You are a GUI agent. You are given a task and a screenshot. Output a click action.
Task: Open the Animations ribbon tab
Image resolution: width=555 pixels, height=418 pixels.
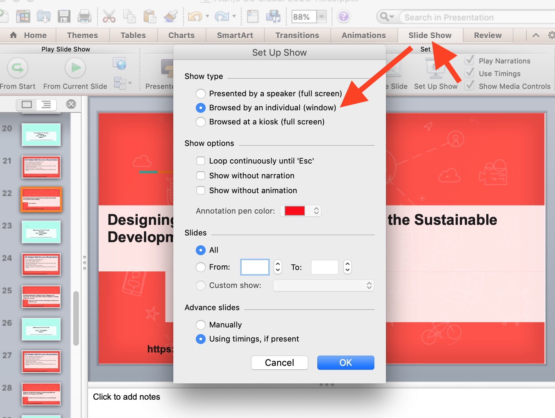tap(363, 35)
